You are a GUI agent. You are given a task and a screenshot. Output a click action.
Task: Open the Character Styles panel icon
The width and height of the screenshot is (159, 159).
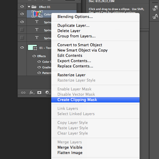(155, 16)
